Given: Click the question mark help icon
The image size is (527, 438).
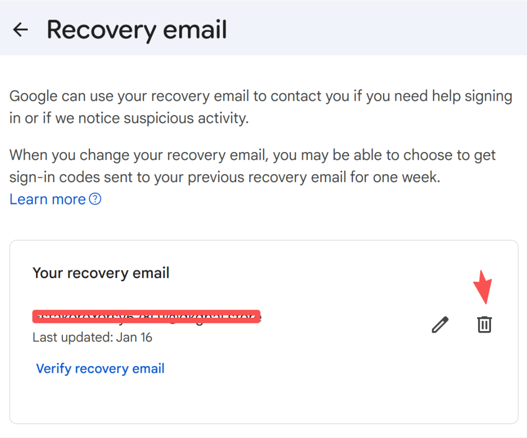Looking at the screenshot, I should pos(95,199).
